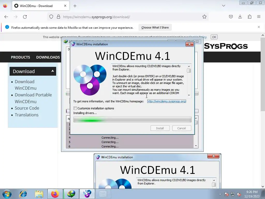Click the SysProgs logo
This screenshot has width=265, height=199.
click(226, 46)
